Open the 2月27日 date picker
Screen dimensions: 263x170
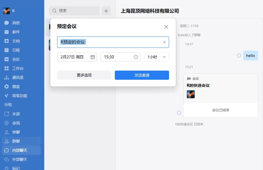point(77,57)
